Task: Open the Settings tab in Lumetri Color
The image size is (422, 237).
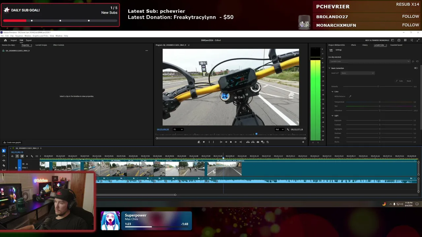Action: 339,50
